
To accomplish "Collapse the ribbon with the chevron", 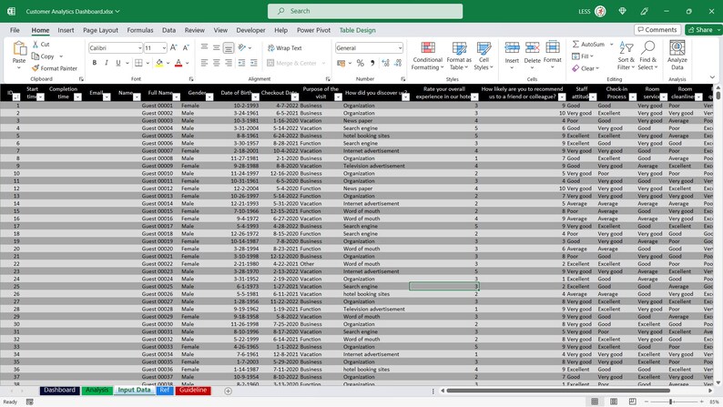I will (x=712, y=77).
